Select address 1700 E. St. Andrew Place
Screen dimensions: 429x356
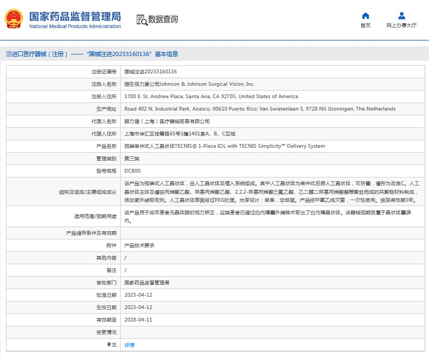click(x=211, y=97)
